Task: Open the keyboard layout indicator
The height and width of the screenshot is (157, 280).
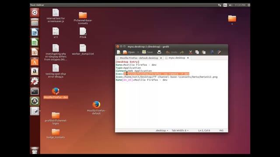Action: (225, 5)
